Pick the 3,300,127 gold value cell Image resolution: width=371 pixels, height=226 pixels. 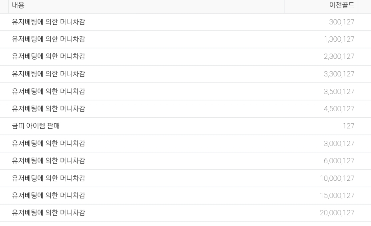click(339, 74)
